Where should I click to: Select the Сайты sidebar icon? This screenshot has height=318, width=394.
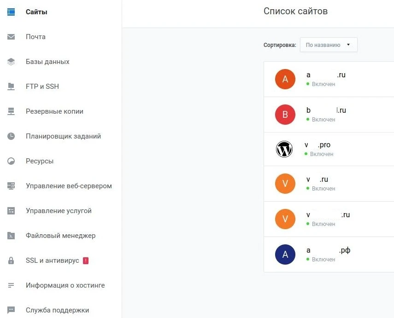[x=12, y=12]
